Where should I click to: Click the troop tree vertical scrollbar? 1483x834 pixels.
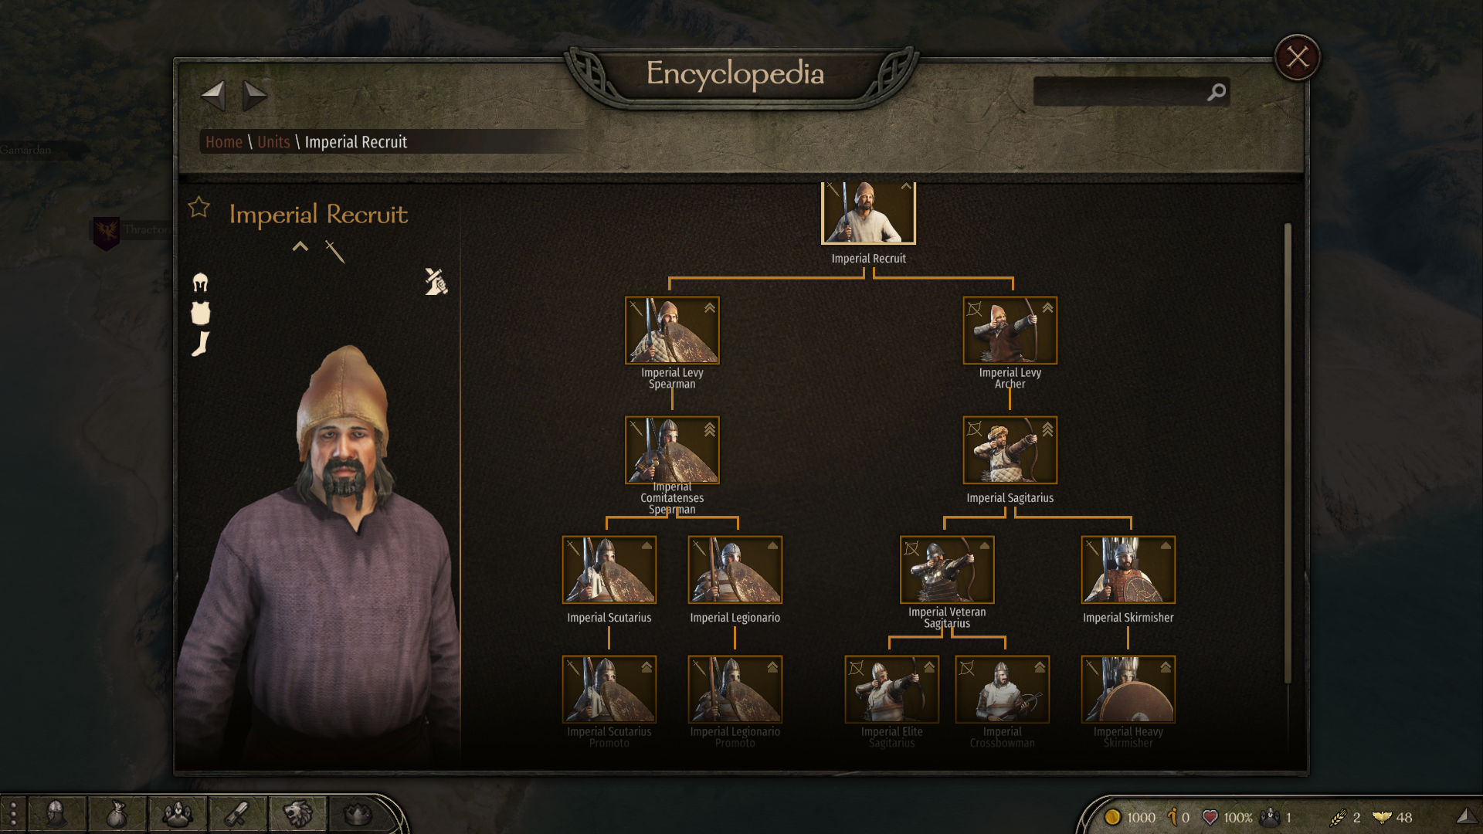point(1288,453)
